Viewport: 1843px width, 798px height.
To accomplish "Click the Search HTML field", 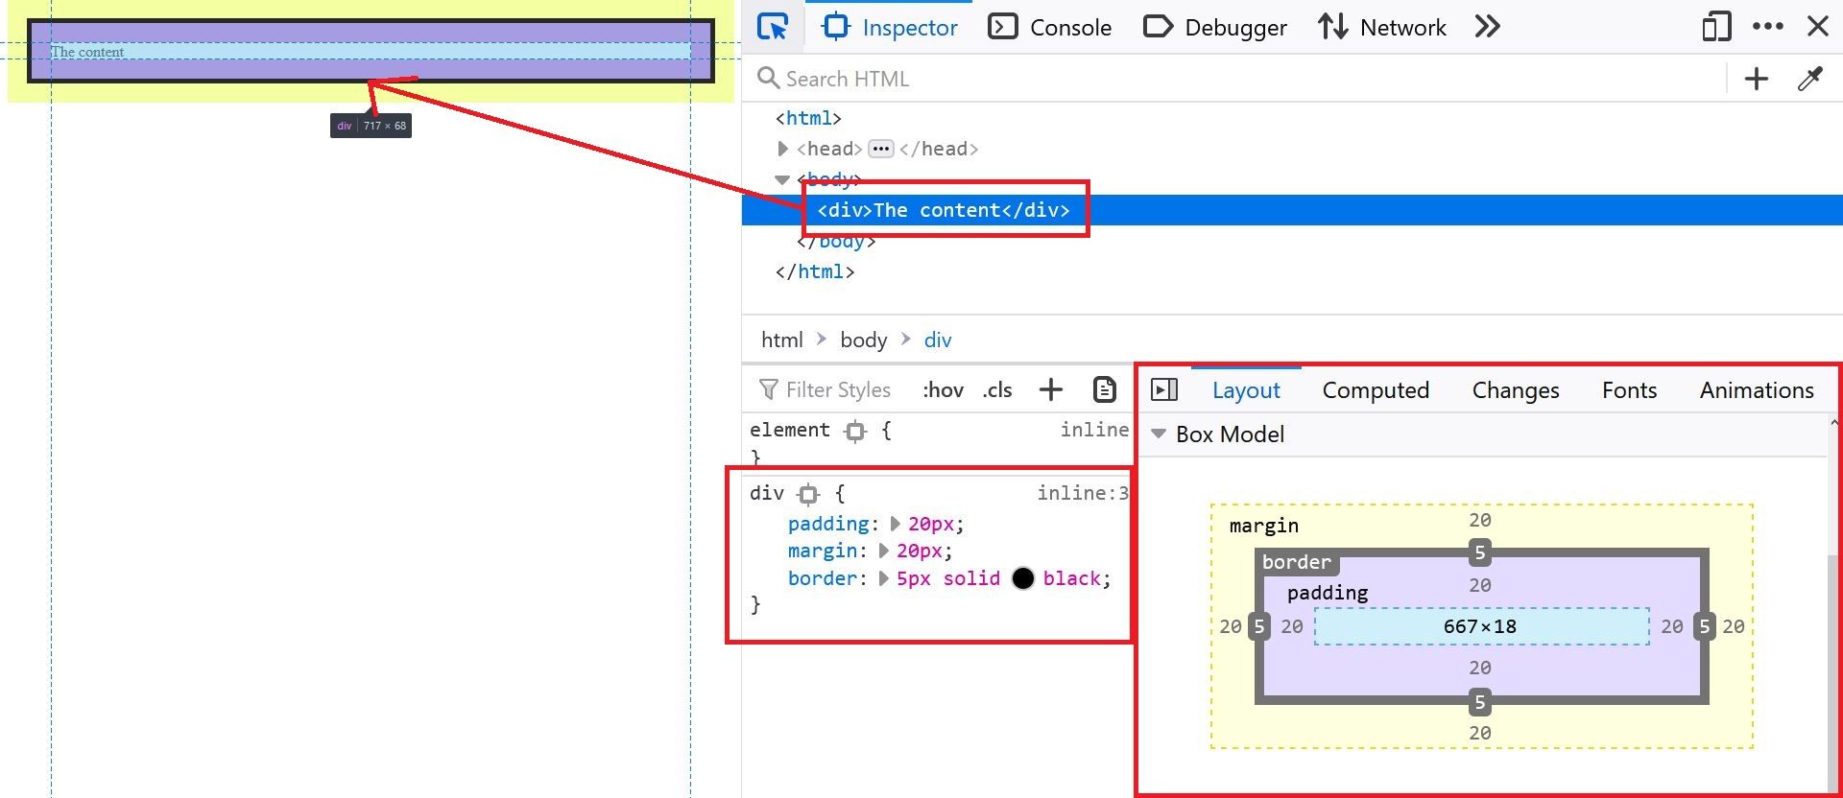I will [1238, 79].
